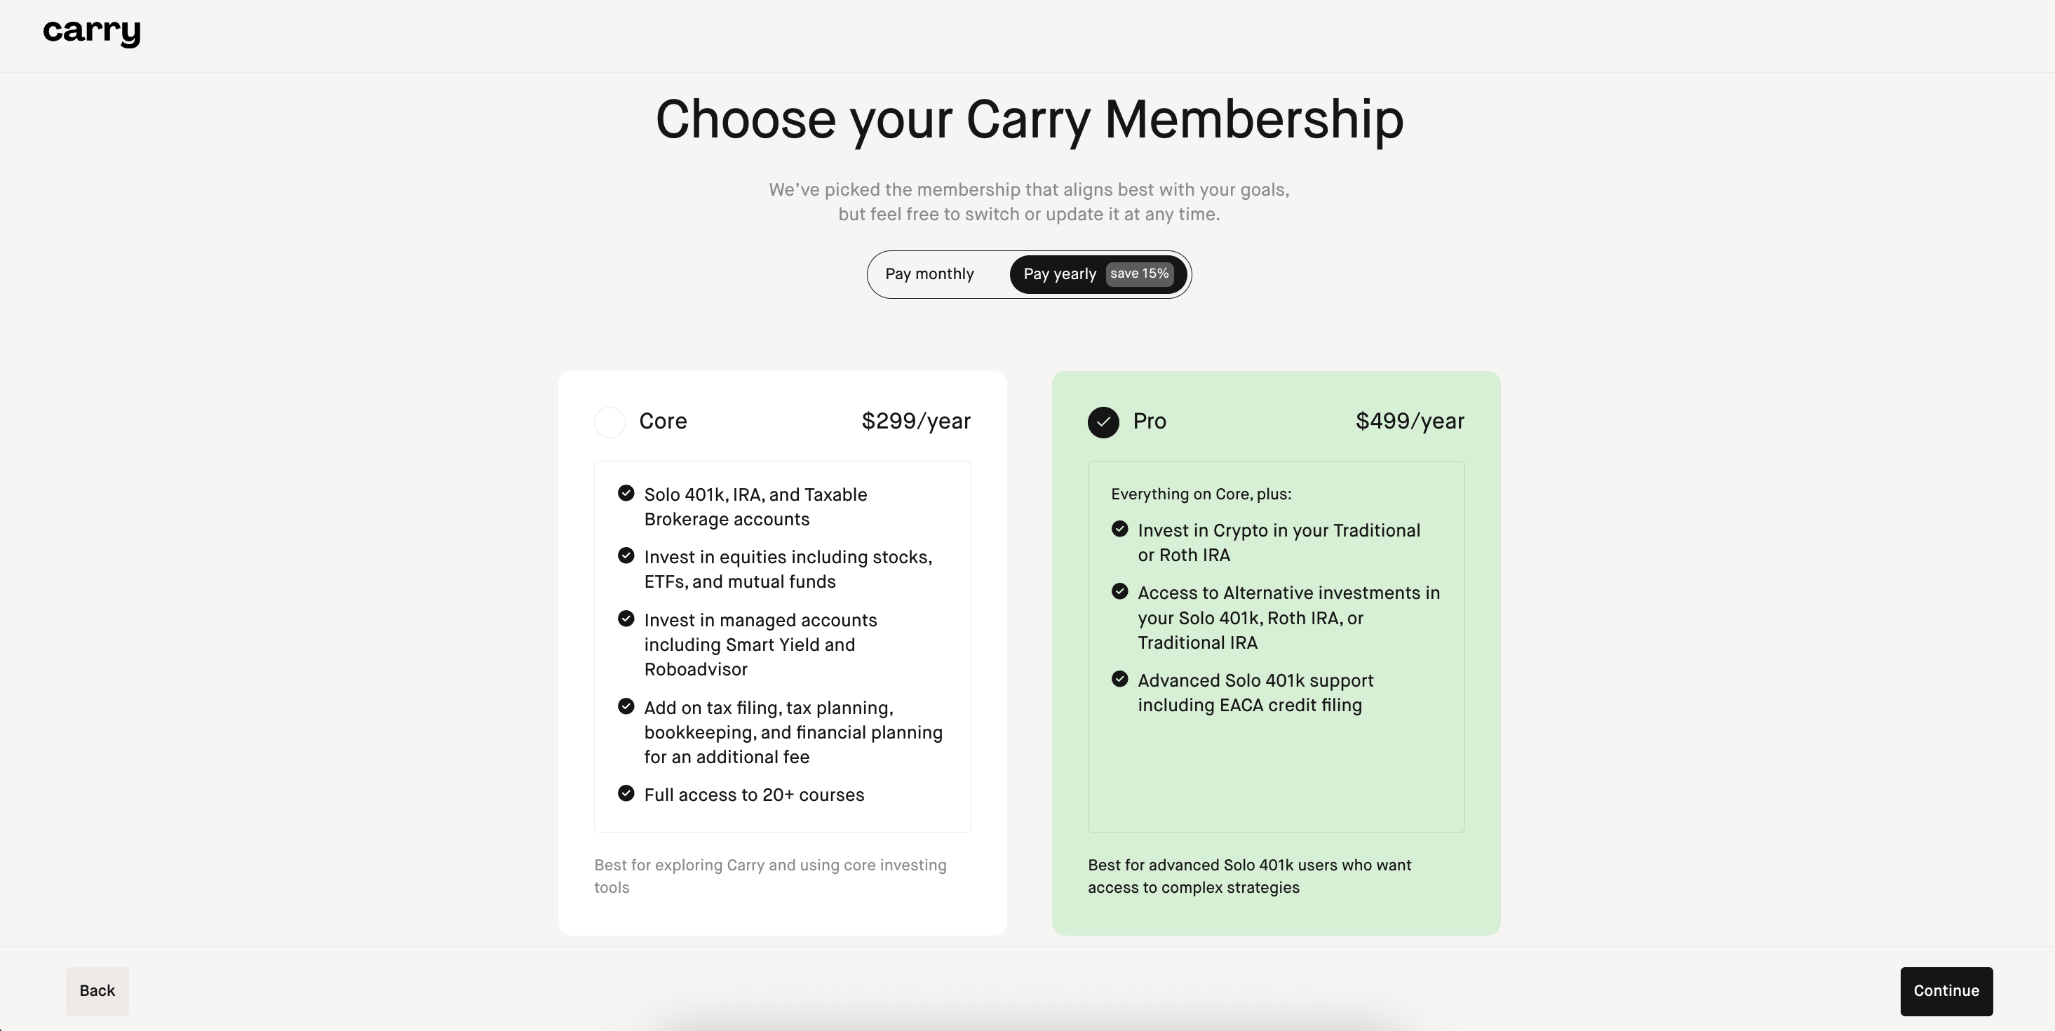Click checkmark beside Invest in Crypto
Screen dimensions: 2055x1031
pyautogui.click(x=1120, y=529)
